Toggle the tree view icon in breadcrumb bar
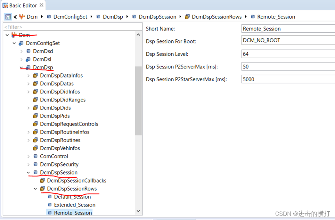 point(8,17)
